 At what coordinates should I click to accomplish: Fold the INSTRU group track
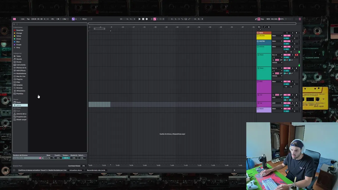pos(258,41)
